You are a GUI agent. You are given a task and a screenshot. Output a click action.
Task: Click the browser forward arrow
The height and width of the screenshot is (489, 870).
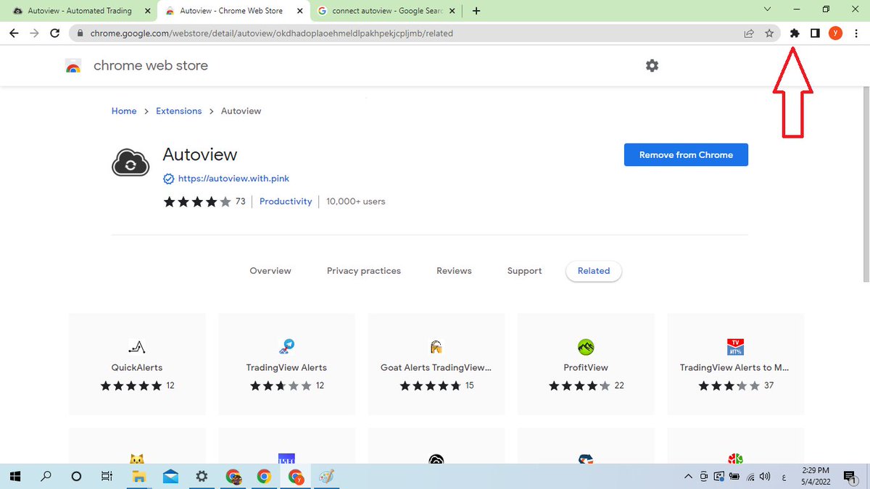click(x=34, y=33)
